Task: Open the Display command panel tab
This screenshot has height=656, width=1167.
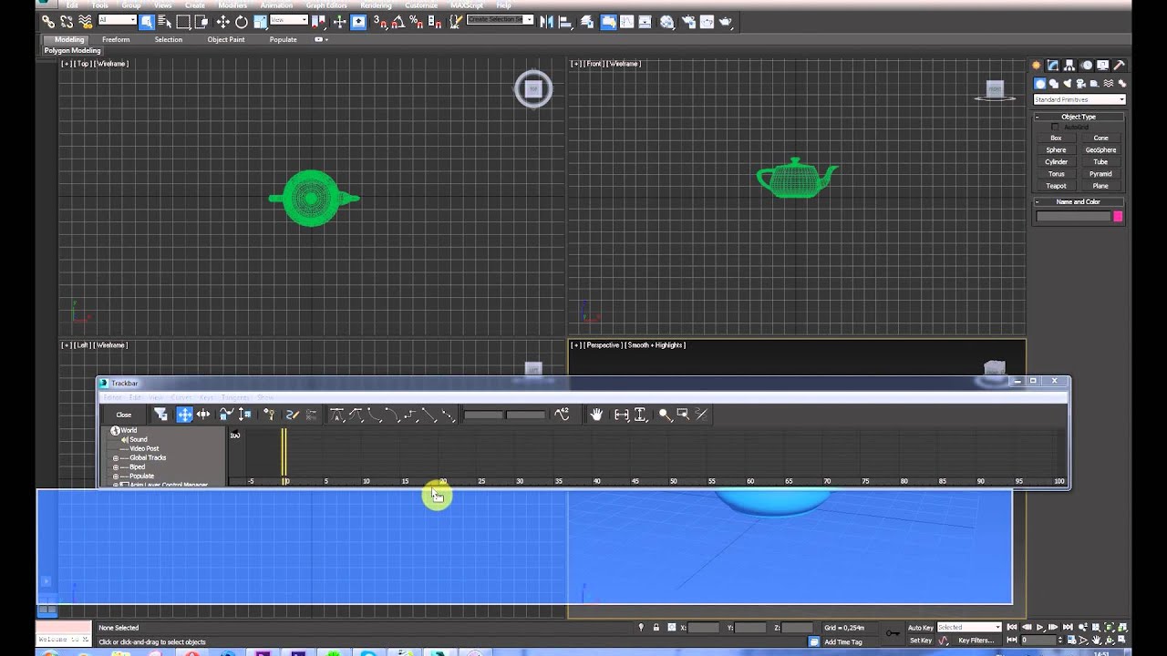Action: [x=1103, y=66]
